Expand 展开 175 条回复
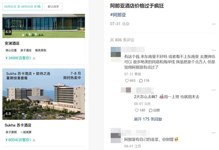Viewport: 219px width, 150px height. coord(148,119)
